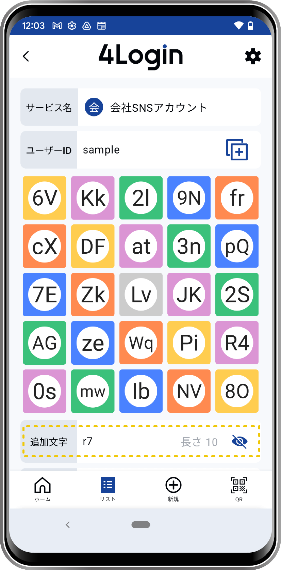Select the yellow 6V tile
The height and width of the screenshot is (570, 281).
(45, 198)
